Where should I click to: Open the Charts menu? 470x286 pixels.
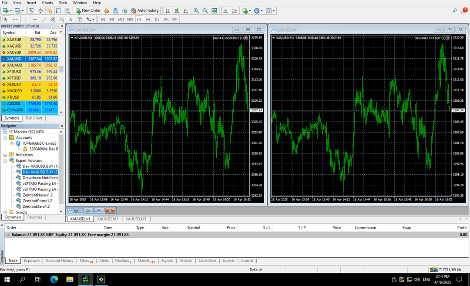pos(47,3)
